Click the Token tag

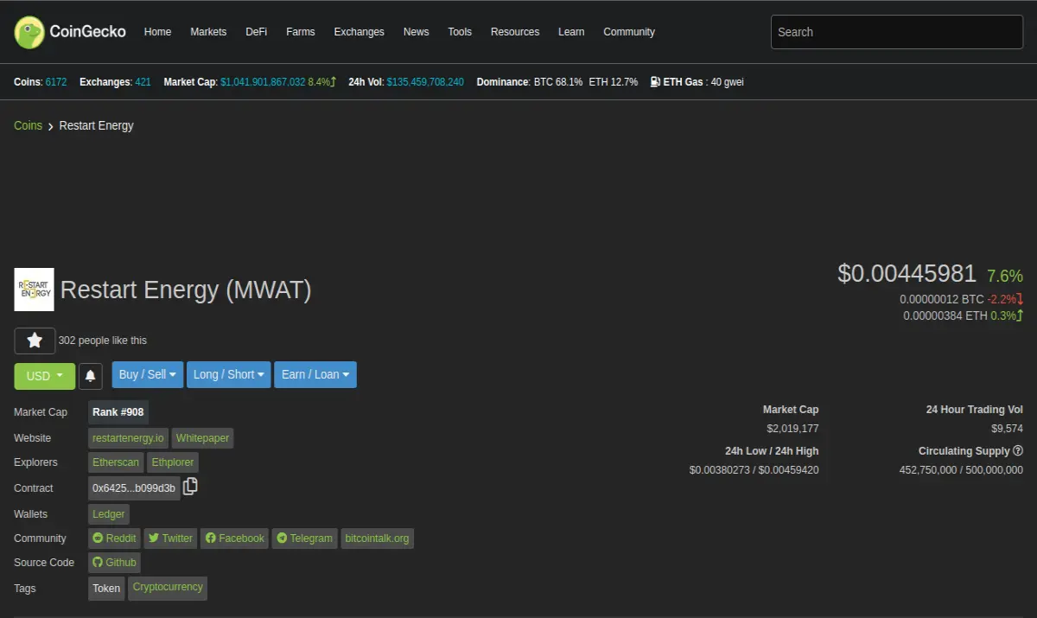pos(106,589)
